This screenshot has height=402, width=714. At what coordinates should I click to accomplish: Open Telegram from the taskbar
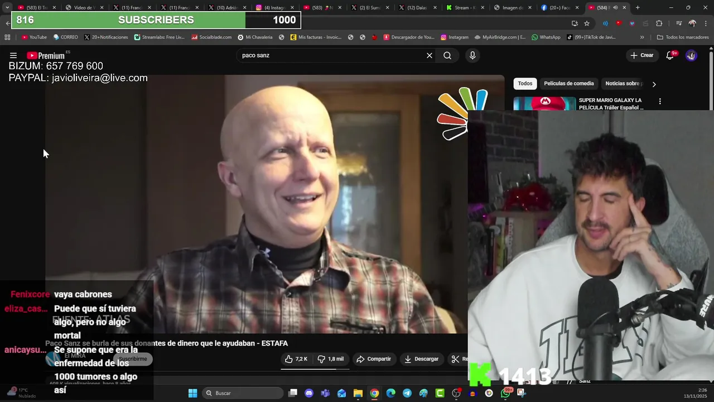407,393
